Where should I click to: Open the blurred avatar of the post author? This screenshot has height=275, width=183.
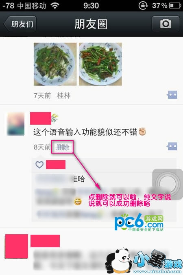[x=15, y=124]
